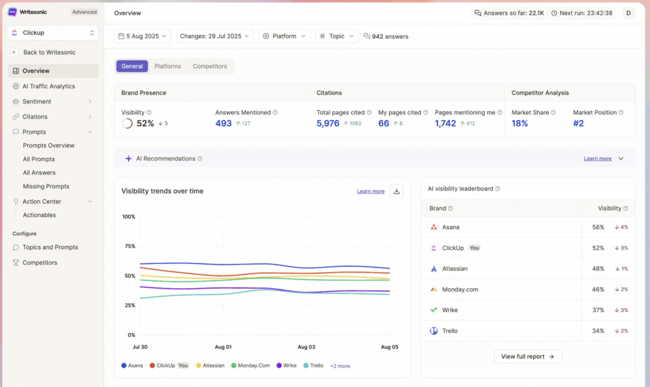This screenshot has height=387, width=650.
Task: Click the download chart icon
Action: point(397,191)
